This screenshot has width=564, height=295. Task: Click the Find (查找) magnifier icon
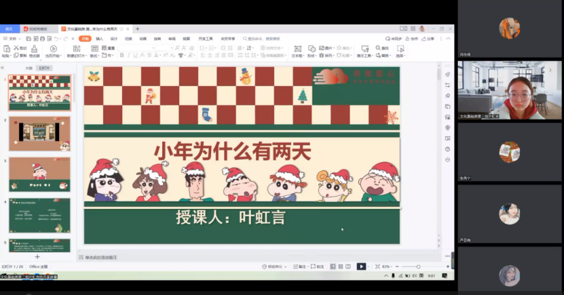(x=378, y=47)
